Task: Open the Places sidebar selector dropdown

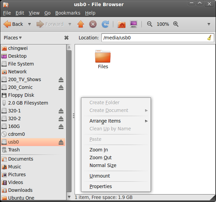Action: click(x=13, y=38)
